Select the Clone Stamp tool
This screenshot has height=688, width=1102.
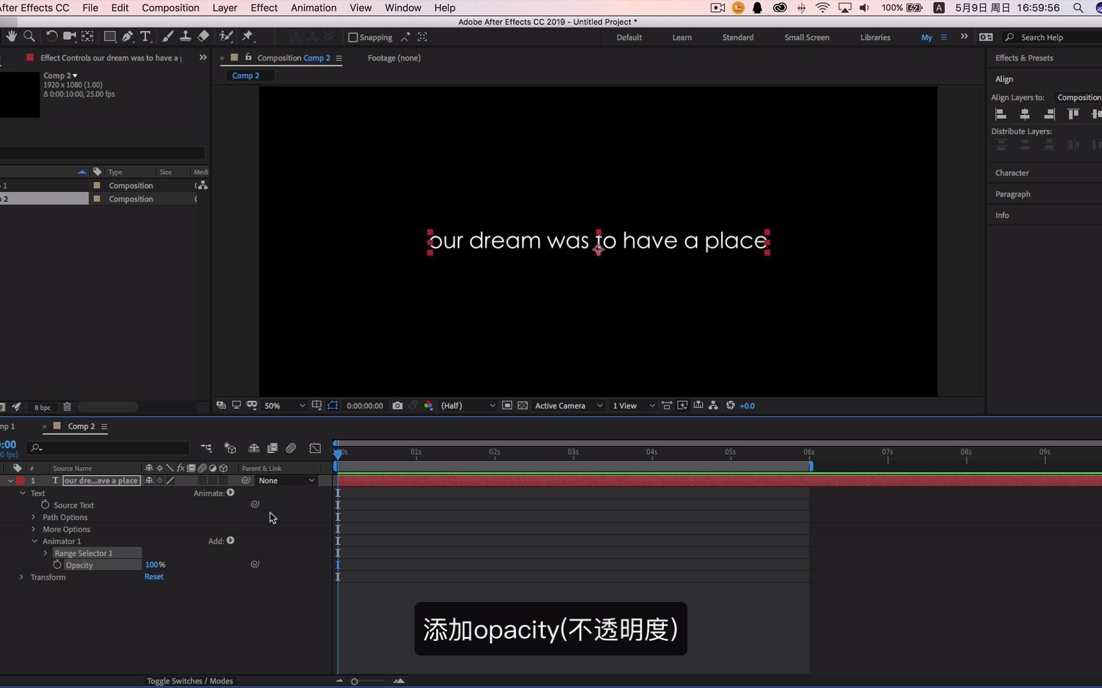(186, 36)
